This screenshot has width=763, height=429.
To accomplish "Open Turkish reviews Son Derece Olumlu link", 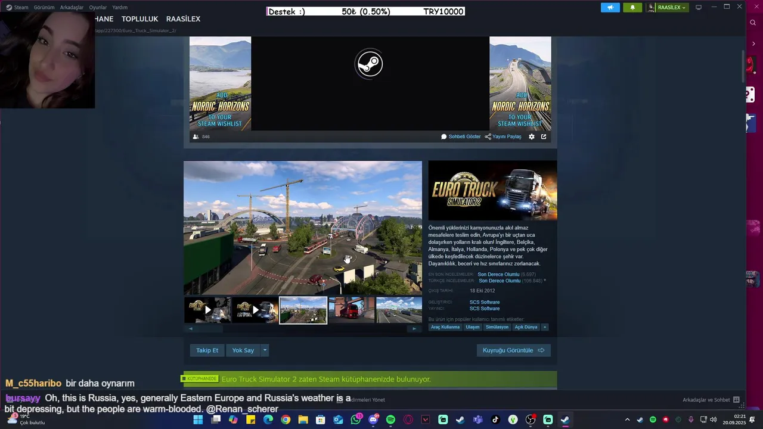I will (500, 281).
